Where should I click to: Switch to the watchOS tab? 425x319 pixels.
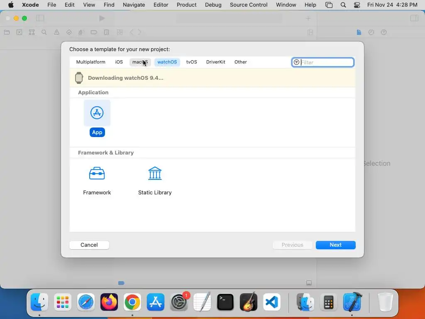click(x=167, y=62)
